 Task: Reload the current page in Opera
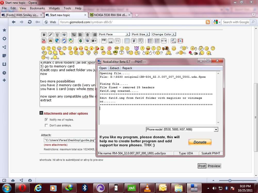pyautogui.click(x=30, y=22)
